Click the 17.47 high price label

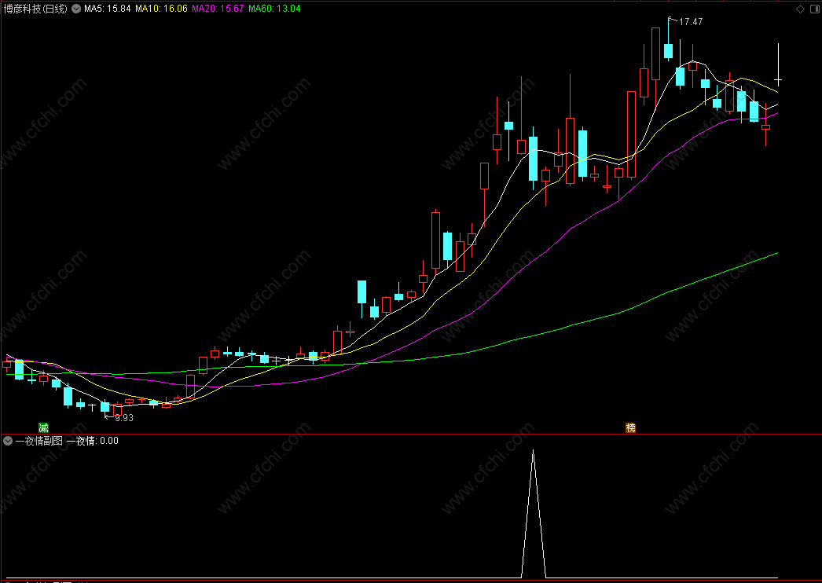click(x=691, y=22)
